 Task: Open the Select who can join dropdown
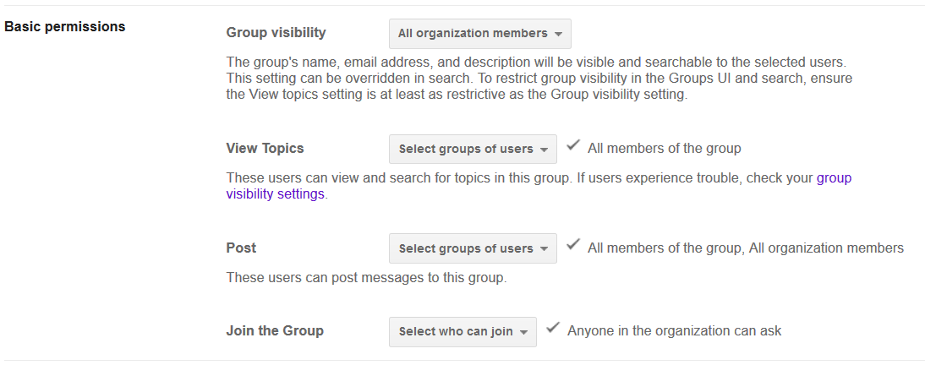462,331
